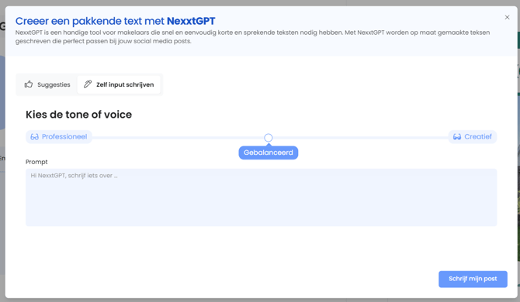Click the thumbs-up icon beside Suggesties
This screenshot has width=520, height=302.
(29, 84)
